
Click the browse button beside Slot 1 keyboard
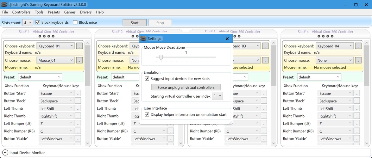[79, 46]
